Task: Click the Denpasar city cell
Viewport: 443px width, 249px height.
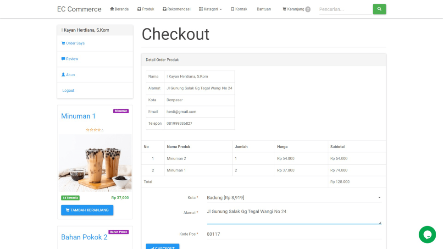Action: click(199, 100)
